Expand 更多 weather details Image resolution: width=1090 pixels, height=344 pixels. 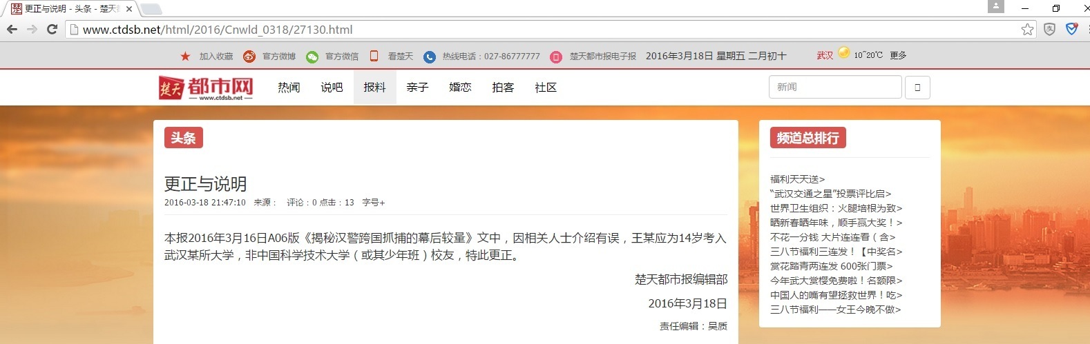point(898,56)
